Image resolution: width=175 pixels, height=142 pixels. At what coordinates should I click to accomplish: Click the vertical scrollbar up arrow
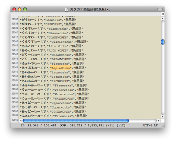click(163, 18)
